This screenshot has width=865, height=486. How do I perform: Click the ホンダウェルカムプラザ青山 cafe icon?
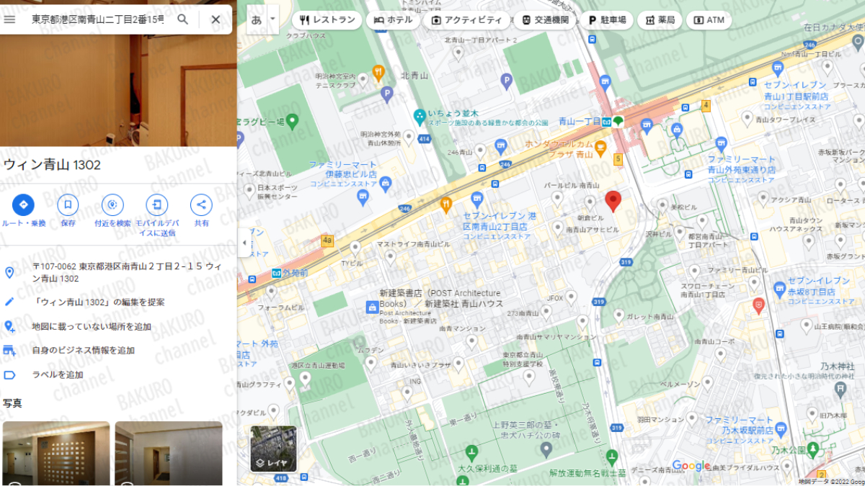[601, 148]
